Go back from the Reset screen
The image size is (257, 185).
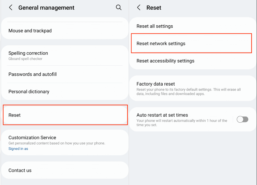(138, 8)
